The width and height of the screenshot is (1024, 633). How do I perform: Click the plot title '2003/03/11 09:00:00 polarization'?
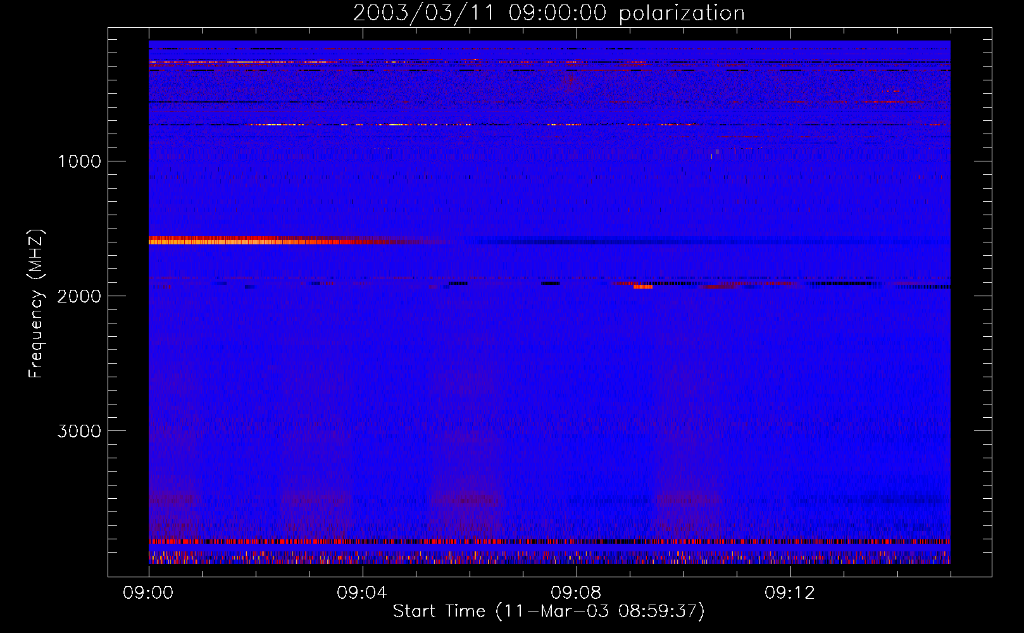click(549, 13)
